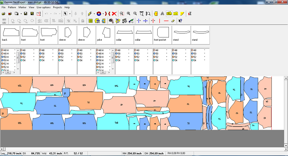
Task: Select the eraser tool
Action: 173,21
